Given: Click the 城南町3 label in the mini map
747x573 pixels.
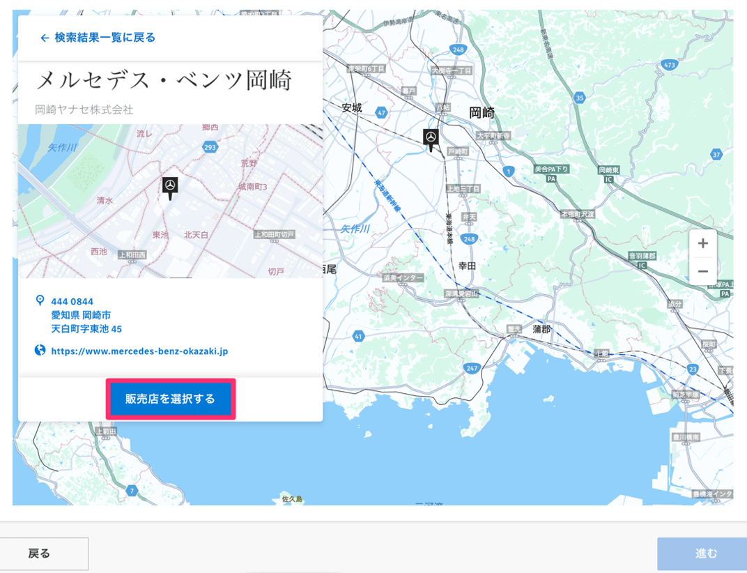Looking at the screenshot, I should 253,186.
